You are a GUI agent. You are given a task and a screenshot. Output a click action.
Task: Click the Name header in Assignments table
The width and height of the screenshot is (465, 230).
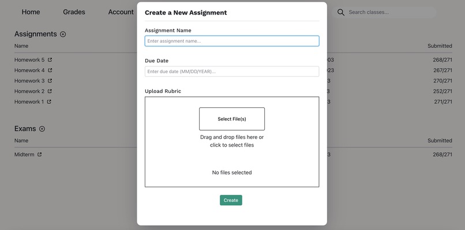[x=21, y=46]
